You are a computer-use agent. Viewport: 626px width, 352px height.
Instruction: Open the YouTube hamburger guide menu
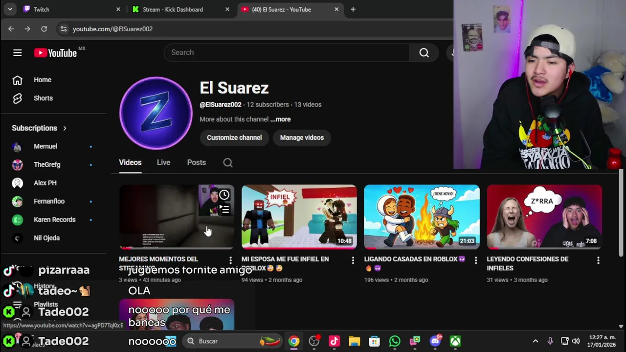18,53
